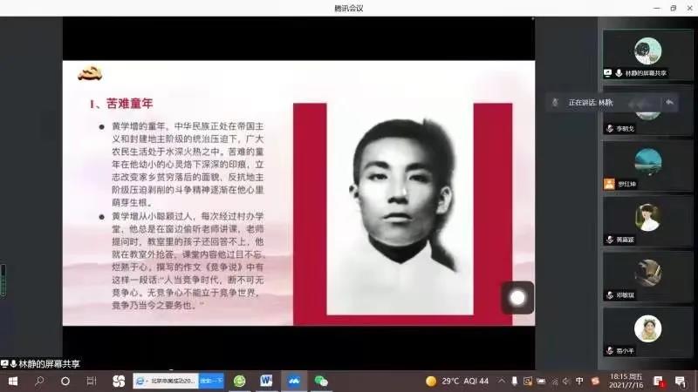Click the 搜索一下 search button in taskbar
698x392 pixels.
click(212, 382)
